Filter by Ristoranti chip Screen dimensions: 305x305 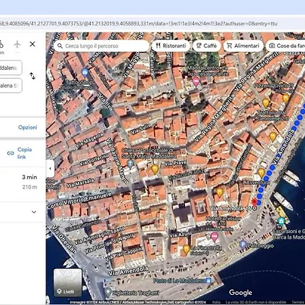point(171,45)
